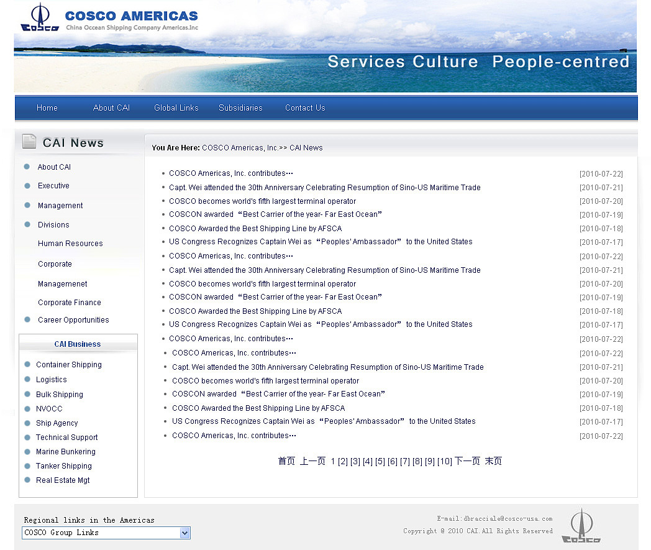Open the Contact Us menu item
651x550 pixels.
305,108
